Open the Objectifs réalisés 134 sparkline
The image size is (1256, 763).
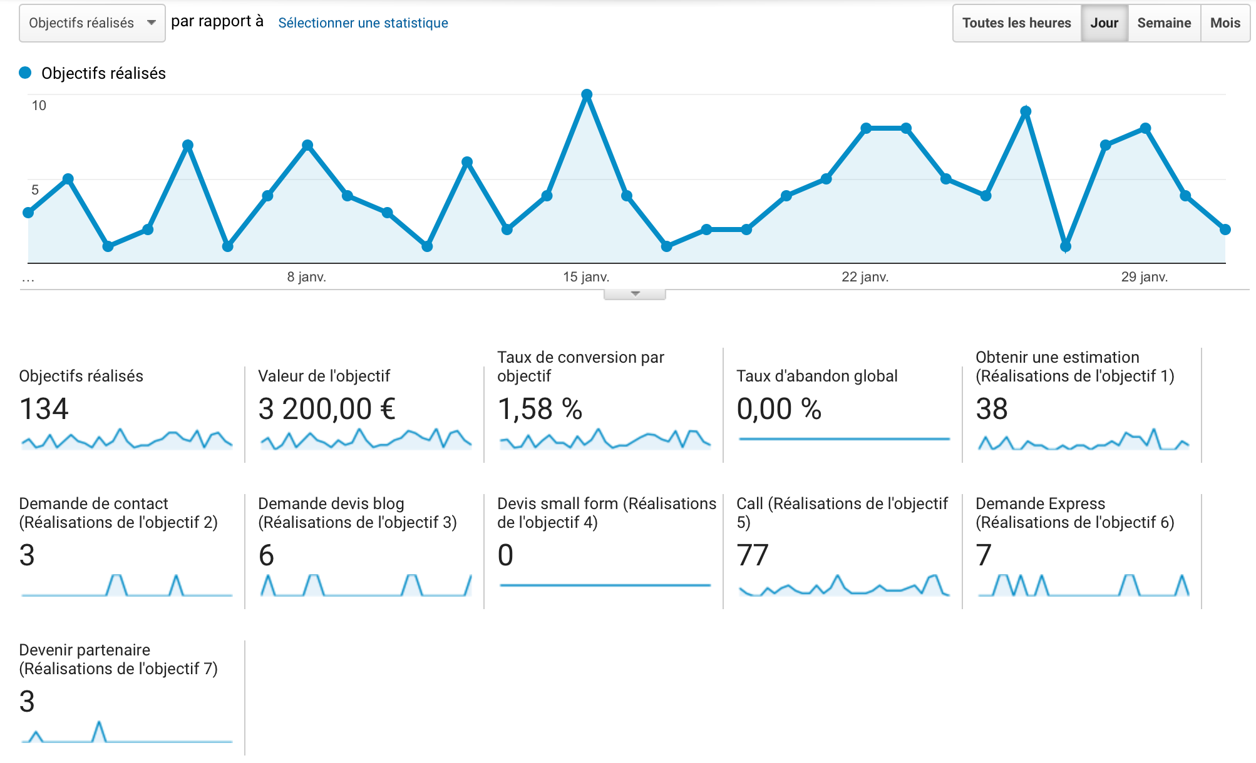coord(127,439)
